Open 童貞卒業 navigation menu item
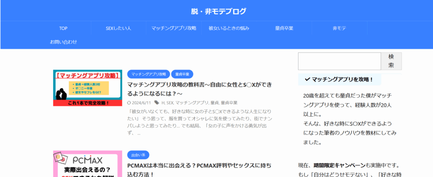433x177 pixels. click(x=284, y=28)
